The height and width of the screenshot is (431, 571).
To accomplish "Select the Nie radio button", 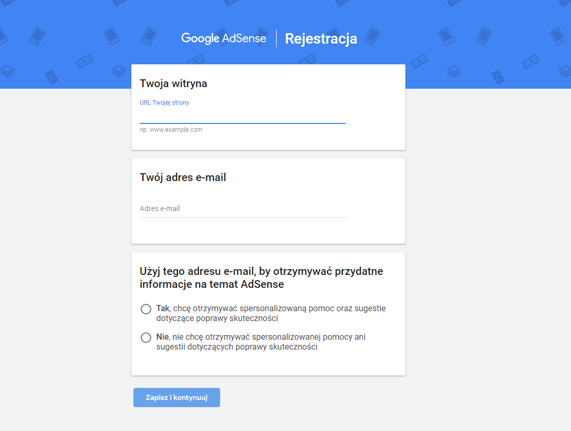I will 146,338.
